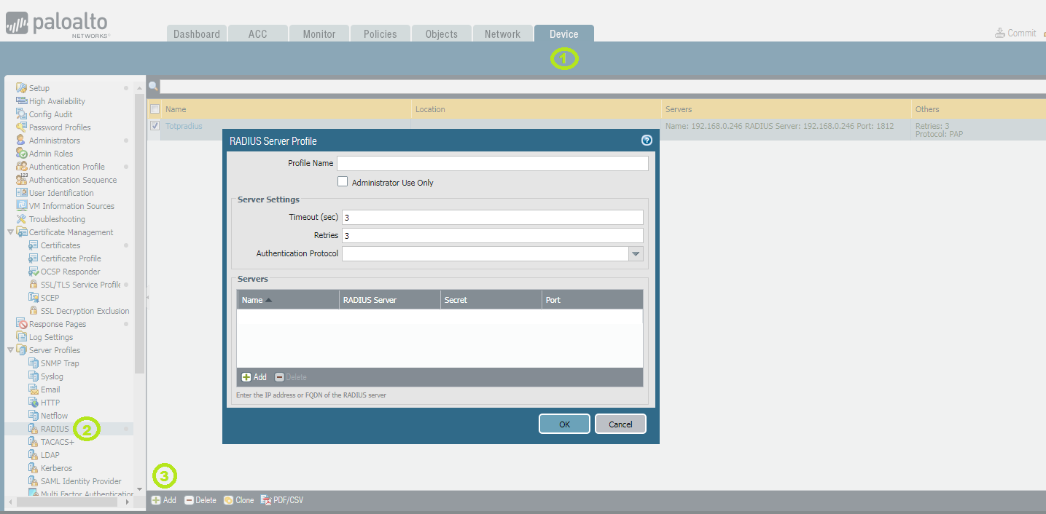This screenshot has width=1046, height=514.
Task: Click the Delete icon in bottom toolbar
Action: point(189,500)
